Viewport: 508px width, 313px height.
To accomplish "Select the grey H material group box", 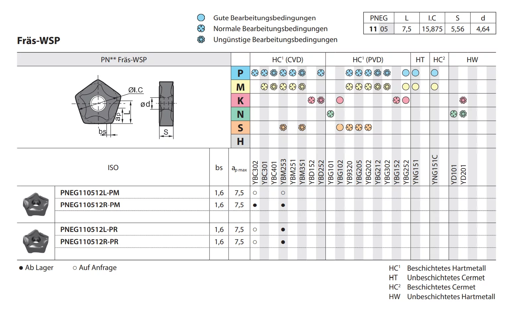I will point(241,141).
